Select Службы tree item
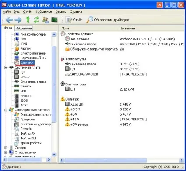The image size is (186, 171). (x=26, y=129)
